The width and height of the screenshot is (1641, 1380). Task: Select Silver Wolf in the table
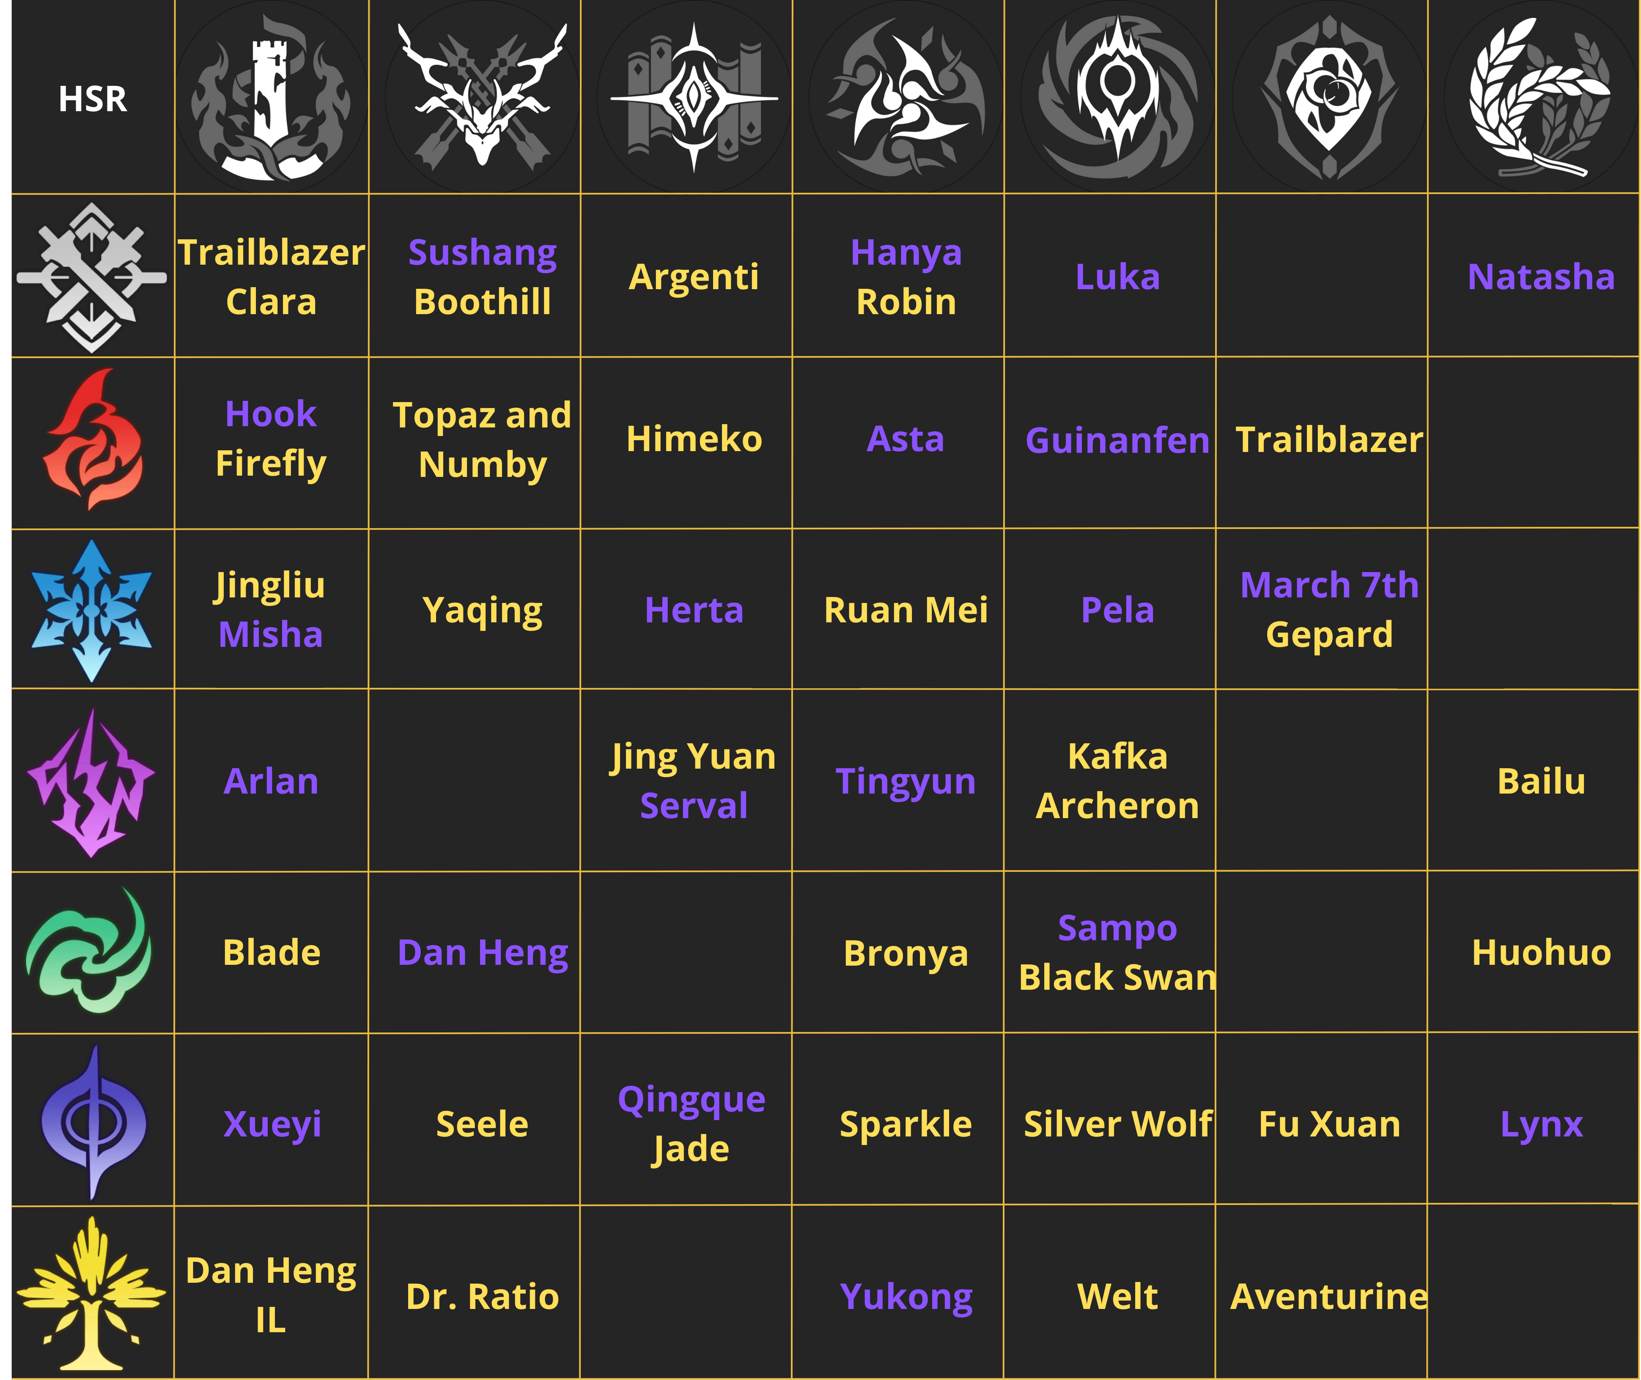pos(1117,1124)
